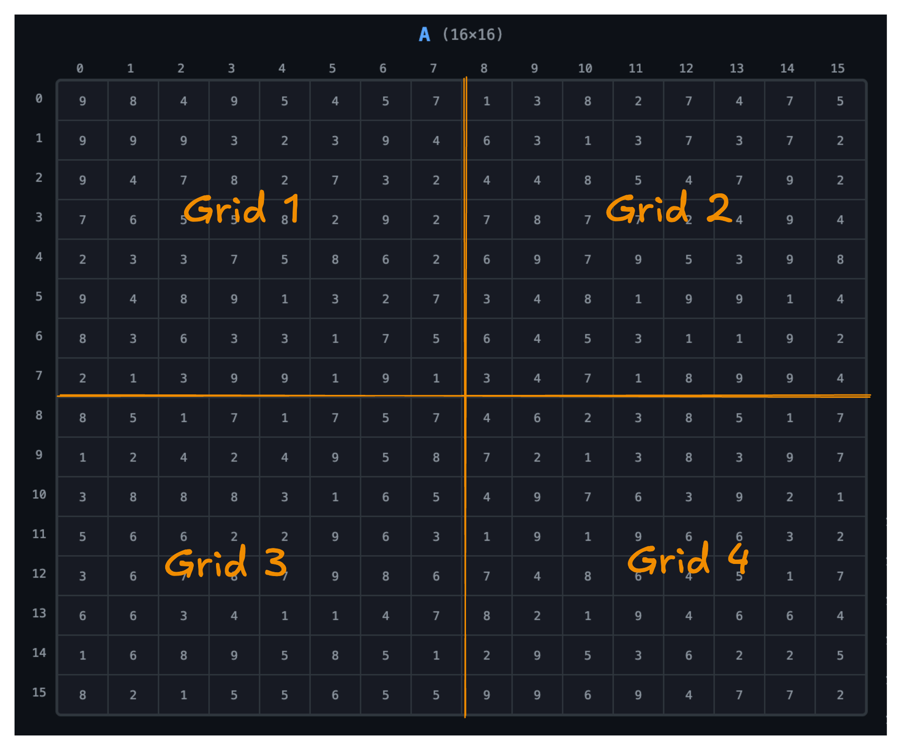
Task: Pick the cell at row 15, column 0
Action: point(83,695)
